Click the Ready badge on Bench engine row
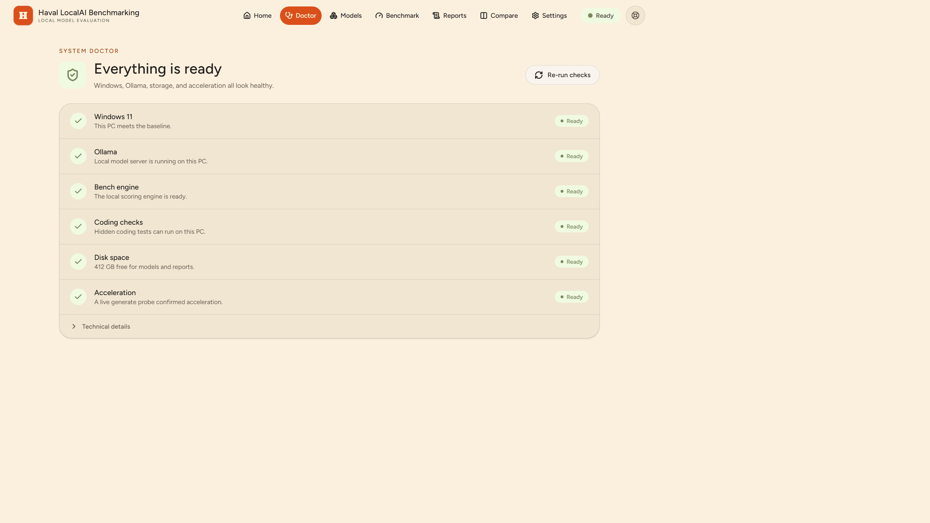This screenshot has height=523, width=930. coord(572,191)
